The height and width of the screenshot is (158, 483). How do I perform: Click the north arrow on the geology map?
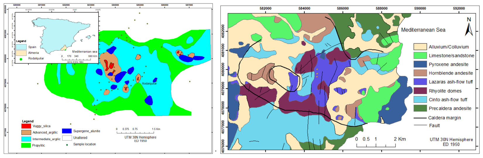tap(469, 27)
